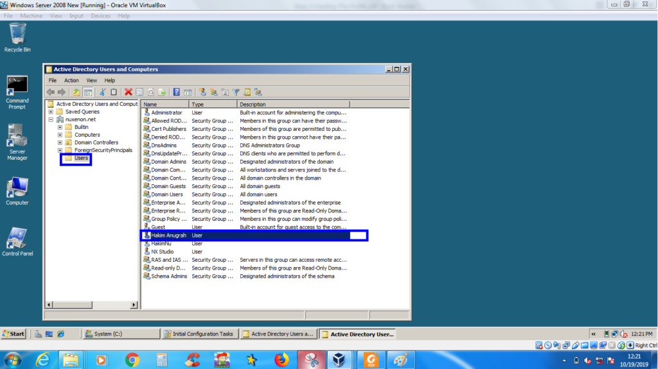Viewport: 658px width, 369px height.
Task: Sort list by the Name column header
Action: pyautogui.click(x=165, y=105)
